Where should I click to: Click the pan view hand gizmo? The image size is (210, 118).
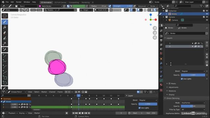point(155,33)
